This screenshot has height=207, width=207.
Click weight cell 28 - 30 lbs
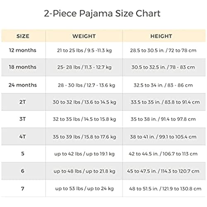87,85
